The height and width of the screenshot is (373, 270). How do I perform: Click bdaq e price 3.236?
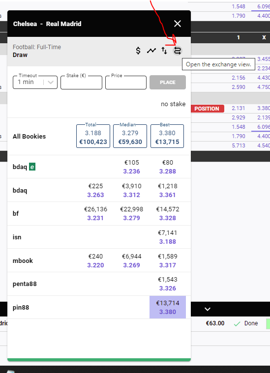click(x=131, y=172)
